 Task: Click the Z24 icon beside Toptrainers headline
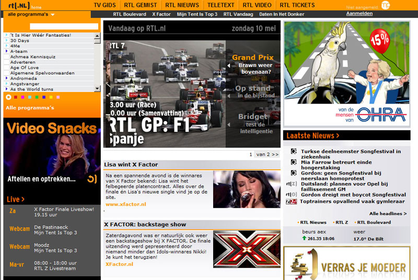click(292, 201)
